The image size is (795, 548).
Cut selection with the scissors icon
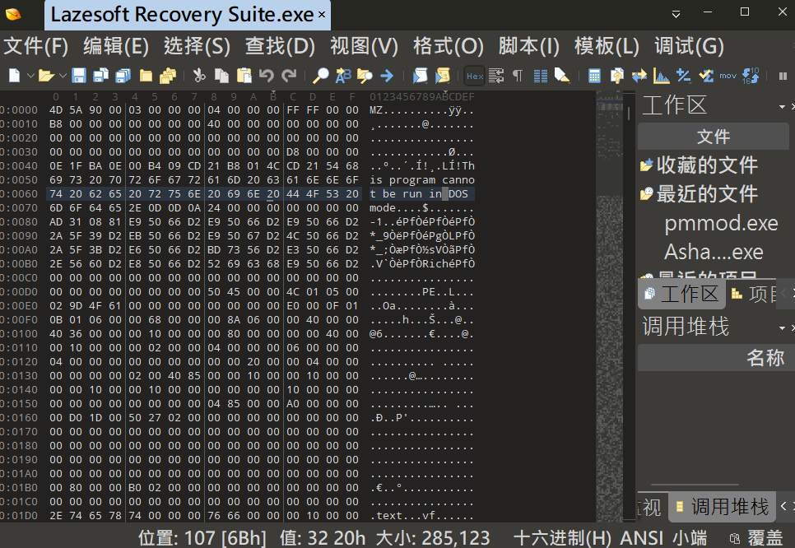(x=199, y=76)
